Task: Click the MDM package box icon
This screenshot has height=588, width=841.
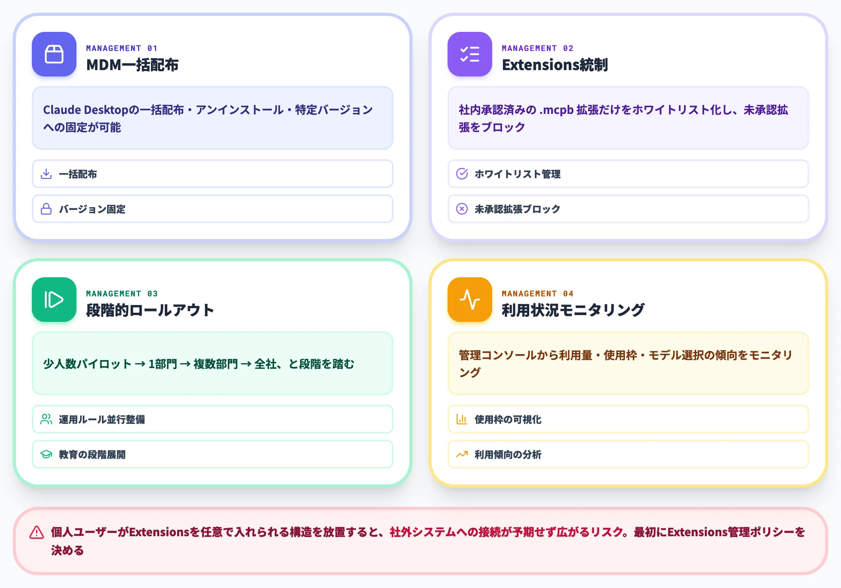Action: click(54, 54)
